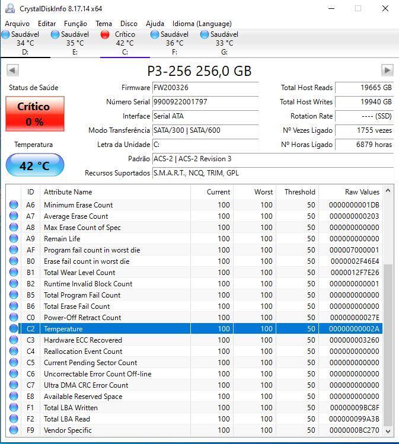Click status orb of Total Wear Level Count
The height and width of the screenshot is (444, 399).
click(14, 273)
